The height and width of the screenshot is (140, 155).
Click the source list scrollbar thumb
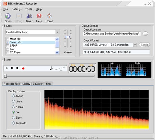click(x=57, y=44)
